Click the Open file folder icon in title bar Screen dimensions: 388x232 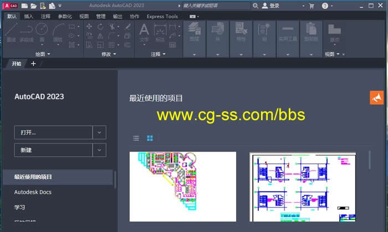coord(34,6)
